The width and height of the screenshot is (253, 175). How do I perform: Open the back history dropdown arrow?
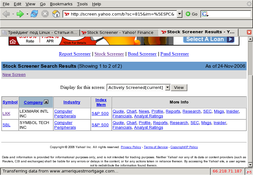pos(13,14)
